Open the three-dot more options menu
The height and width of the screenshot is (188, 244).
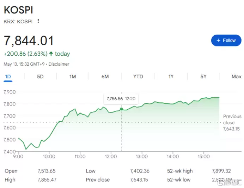point(38,21)
